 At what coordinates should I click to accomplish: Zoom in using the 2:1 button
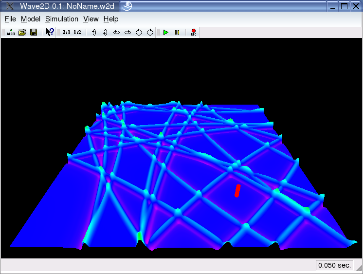[67, 32]
